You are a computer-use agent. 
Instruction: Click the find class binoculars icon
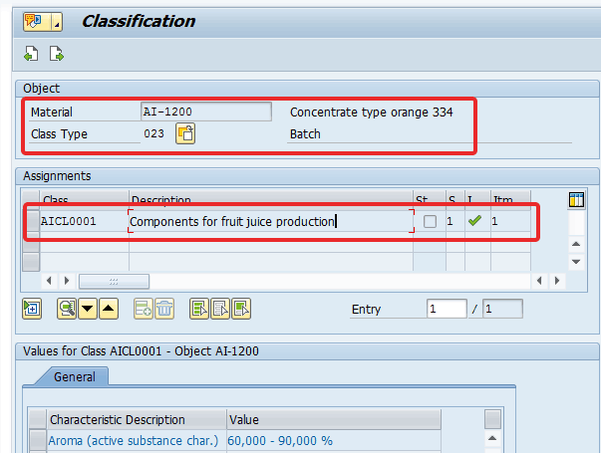pyautogui.click(x=67, y=309)
